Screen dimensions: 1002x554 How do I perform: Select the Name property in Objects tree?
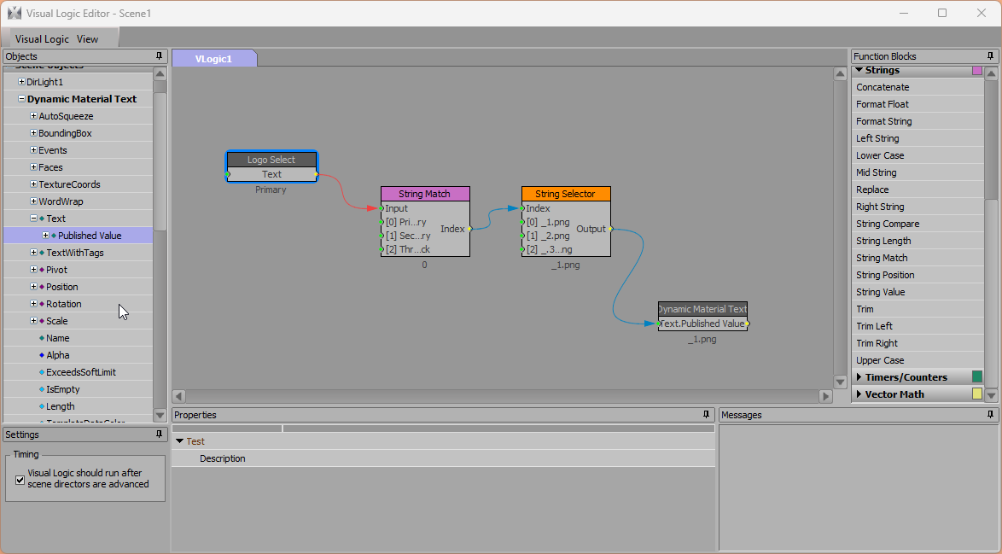tap(57, 338)
